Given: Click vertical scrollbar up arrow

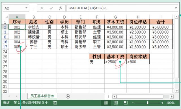Looking at the screenshot, I should coord(176,17).
